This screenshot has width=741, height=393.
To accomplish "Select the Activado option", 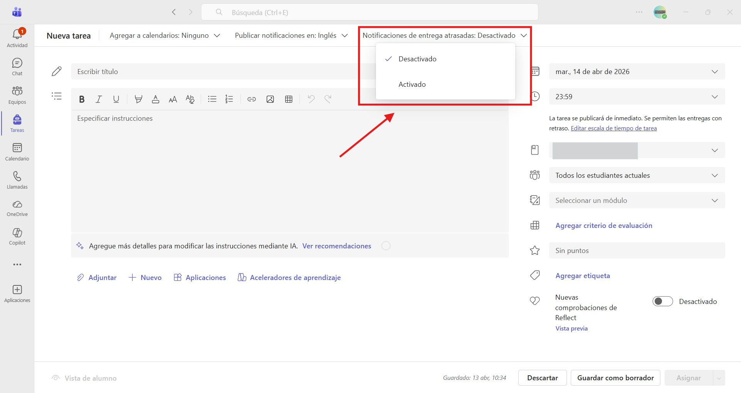I will pyautogui.click(x=445, y=84).
